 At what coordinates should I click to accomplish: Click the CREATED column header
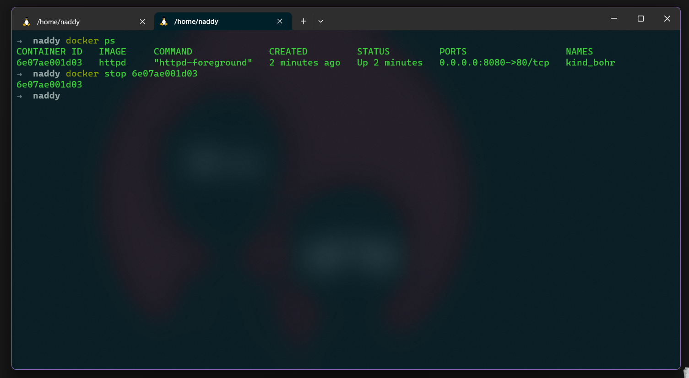pos(288,52)
